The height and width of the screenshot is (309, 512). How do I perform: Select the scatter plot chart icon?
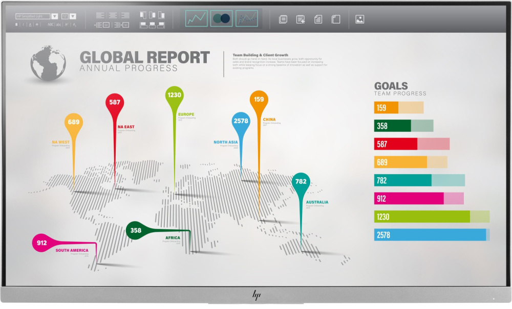(247, 18)
